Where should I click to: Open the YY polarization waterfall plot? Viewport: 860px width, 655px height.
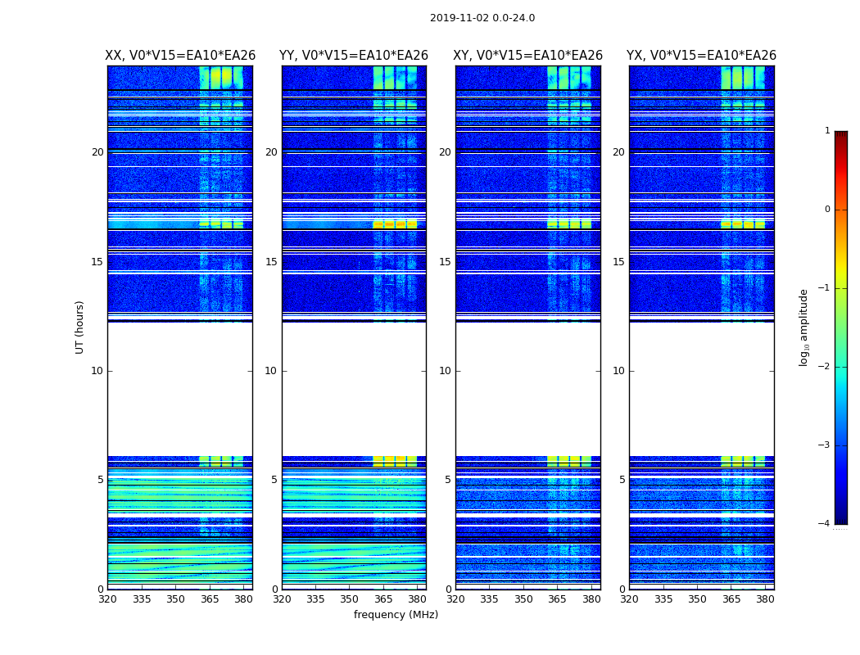354,205
